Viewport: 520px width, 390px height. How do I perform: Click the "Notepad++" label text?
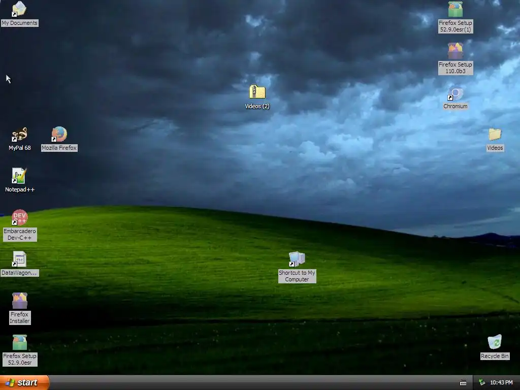[x=20, y=190]
